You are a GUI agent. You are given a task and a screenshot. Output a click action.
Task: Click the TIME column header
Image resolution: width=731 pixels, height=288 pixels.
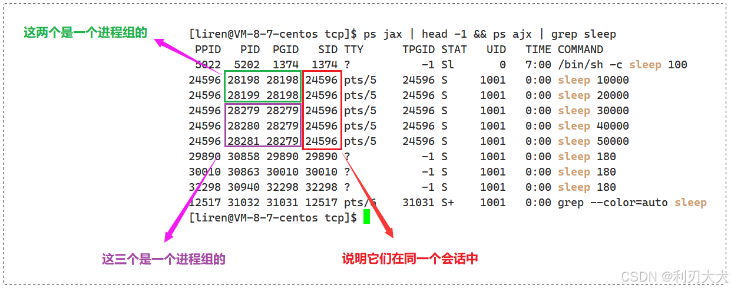538,49
